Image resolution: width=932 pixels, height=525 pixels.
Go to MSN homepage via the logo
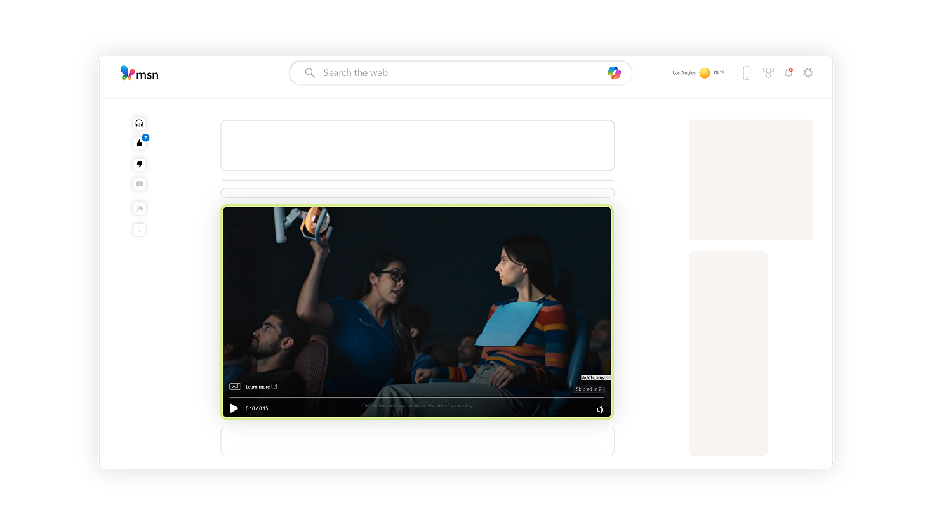139,73
